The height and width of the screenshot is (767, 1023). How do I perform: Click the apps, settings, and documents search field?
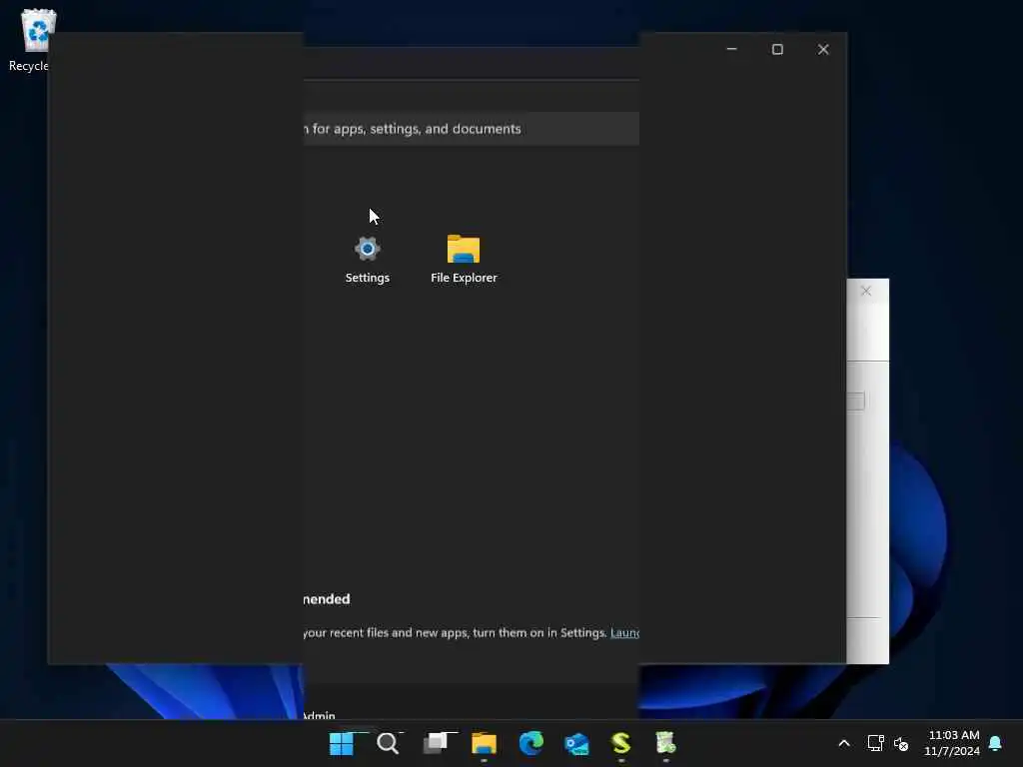pos(472,129)
